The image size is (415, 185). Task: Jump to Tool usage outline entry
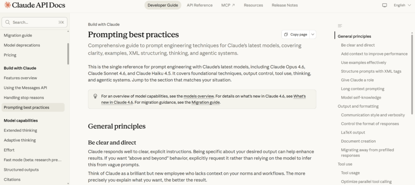click(x=350, y=173)
